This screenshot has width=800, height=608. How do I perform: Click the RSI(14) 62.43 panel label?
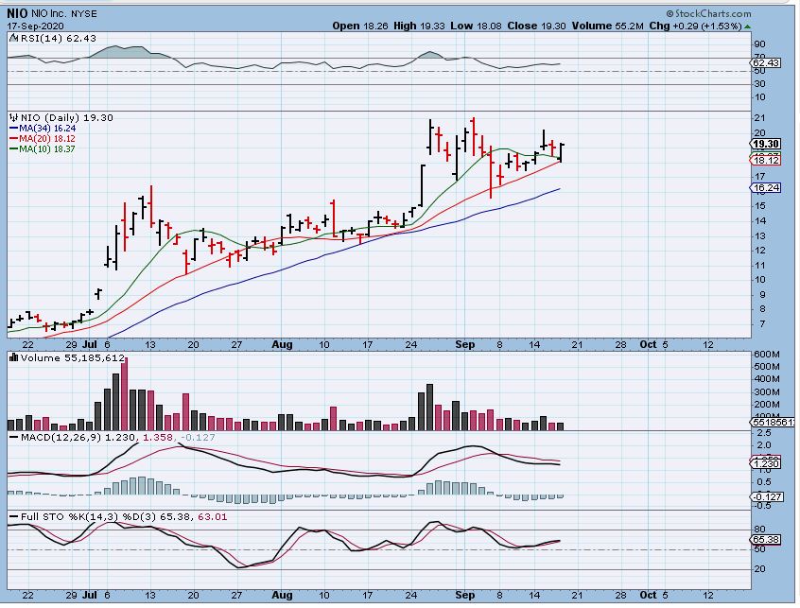point(59,38)
